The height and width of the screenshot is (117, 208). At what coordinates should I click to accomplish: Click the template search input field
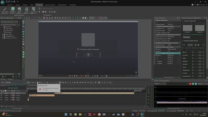(9, 22)
